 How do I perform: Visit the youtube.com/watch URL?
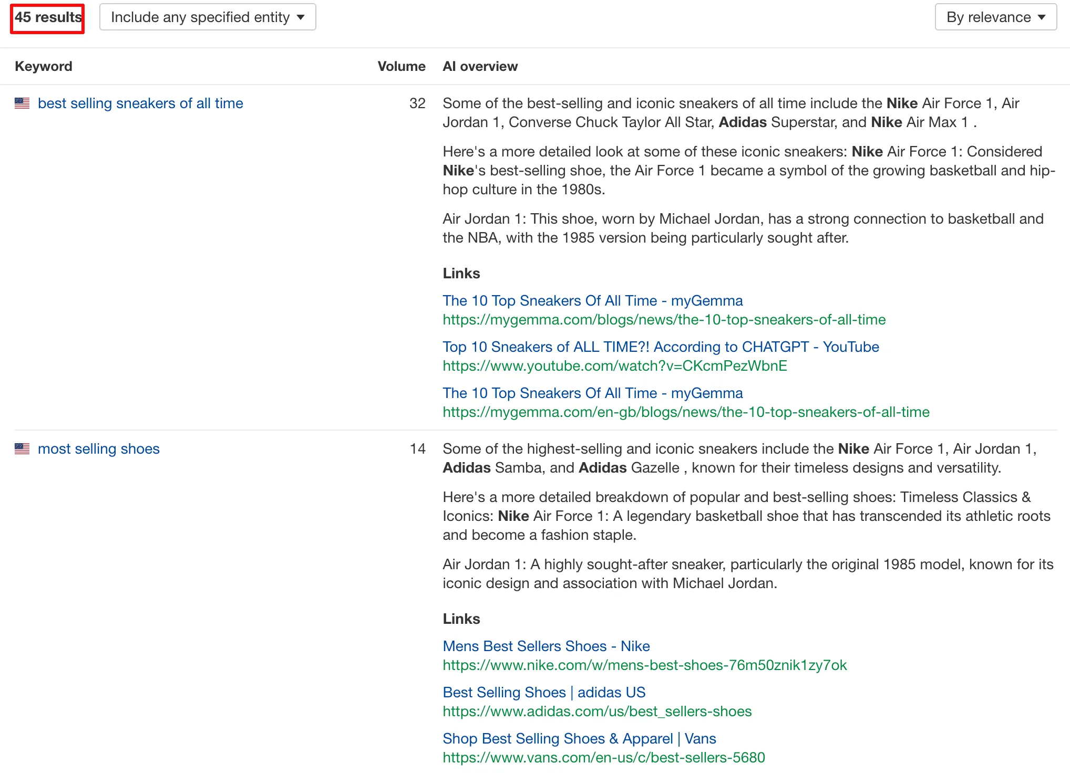tap(615, 366)
